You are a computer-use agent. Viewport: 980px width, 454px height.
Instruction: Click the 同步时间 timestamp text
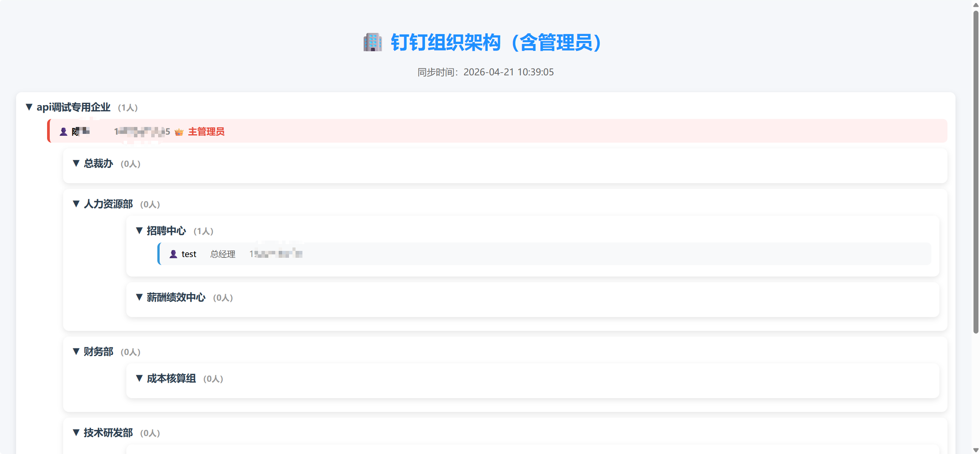(485, 72)
